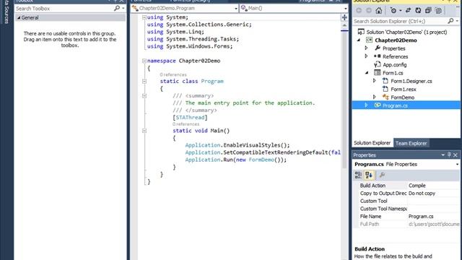The image size is (462, 260).
Task: Click the Back arrow in Solution Explorer toolbar
Action: [359, 11]
